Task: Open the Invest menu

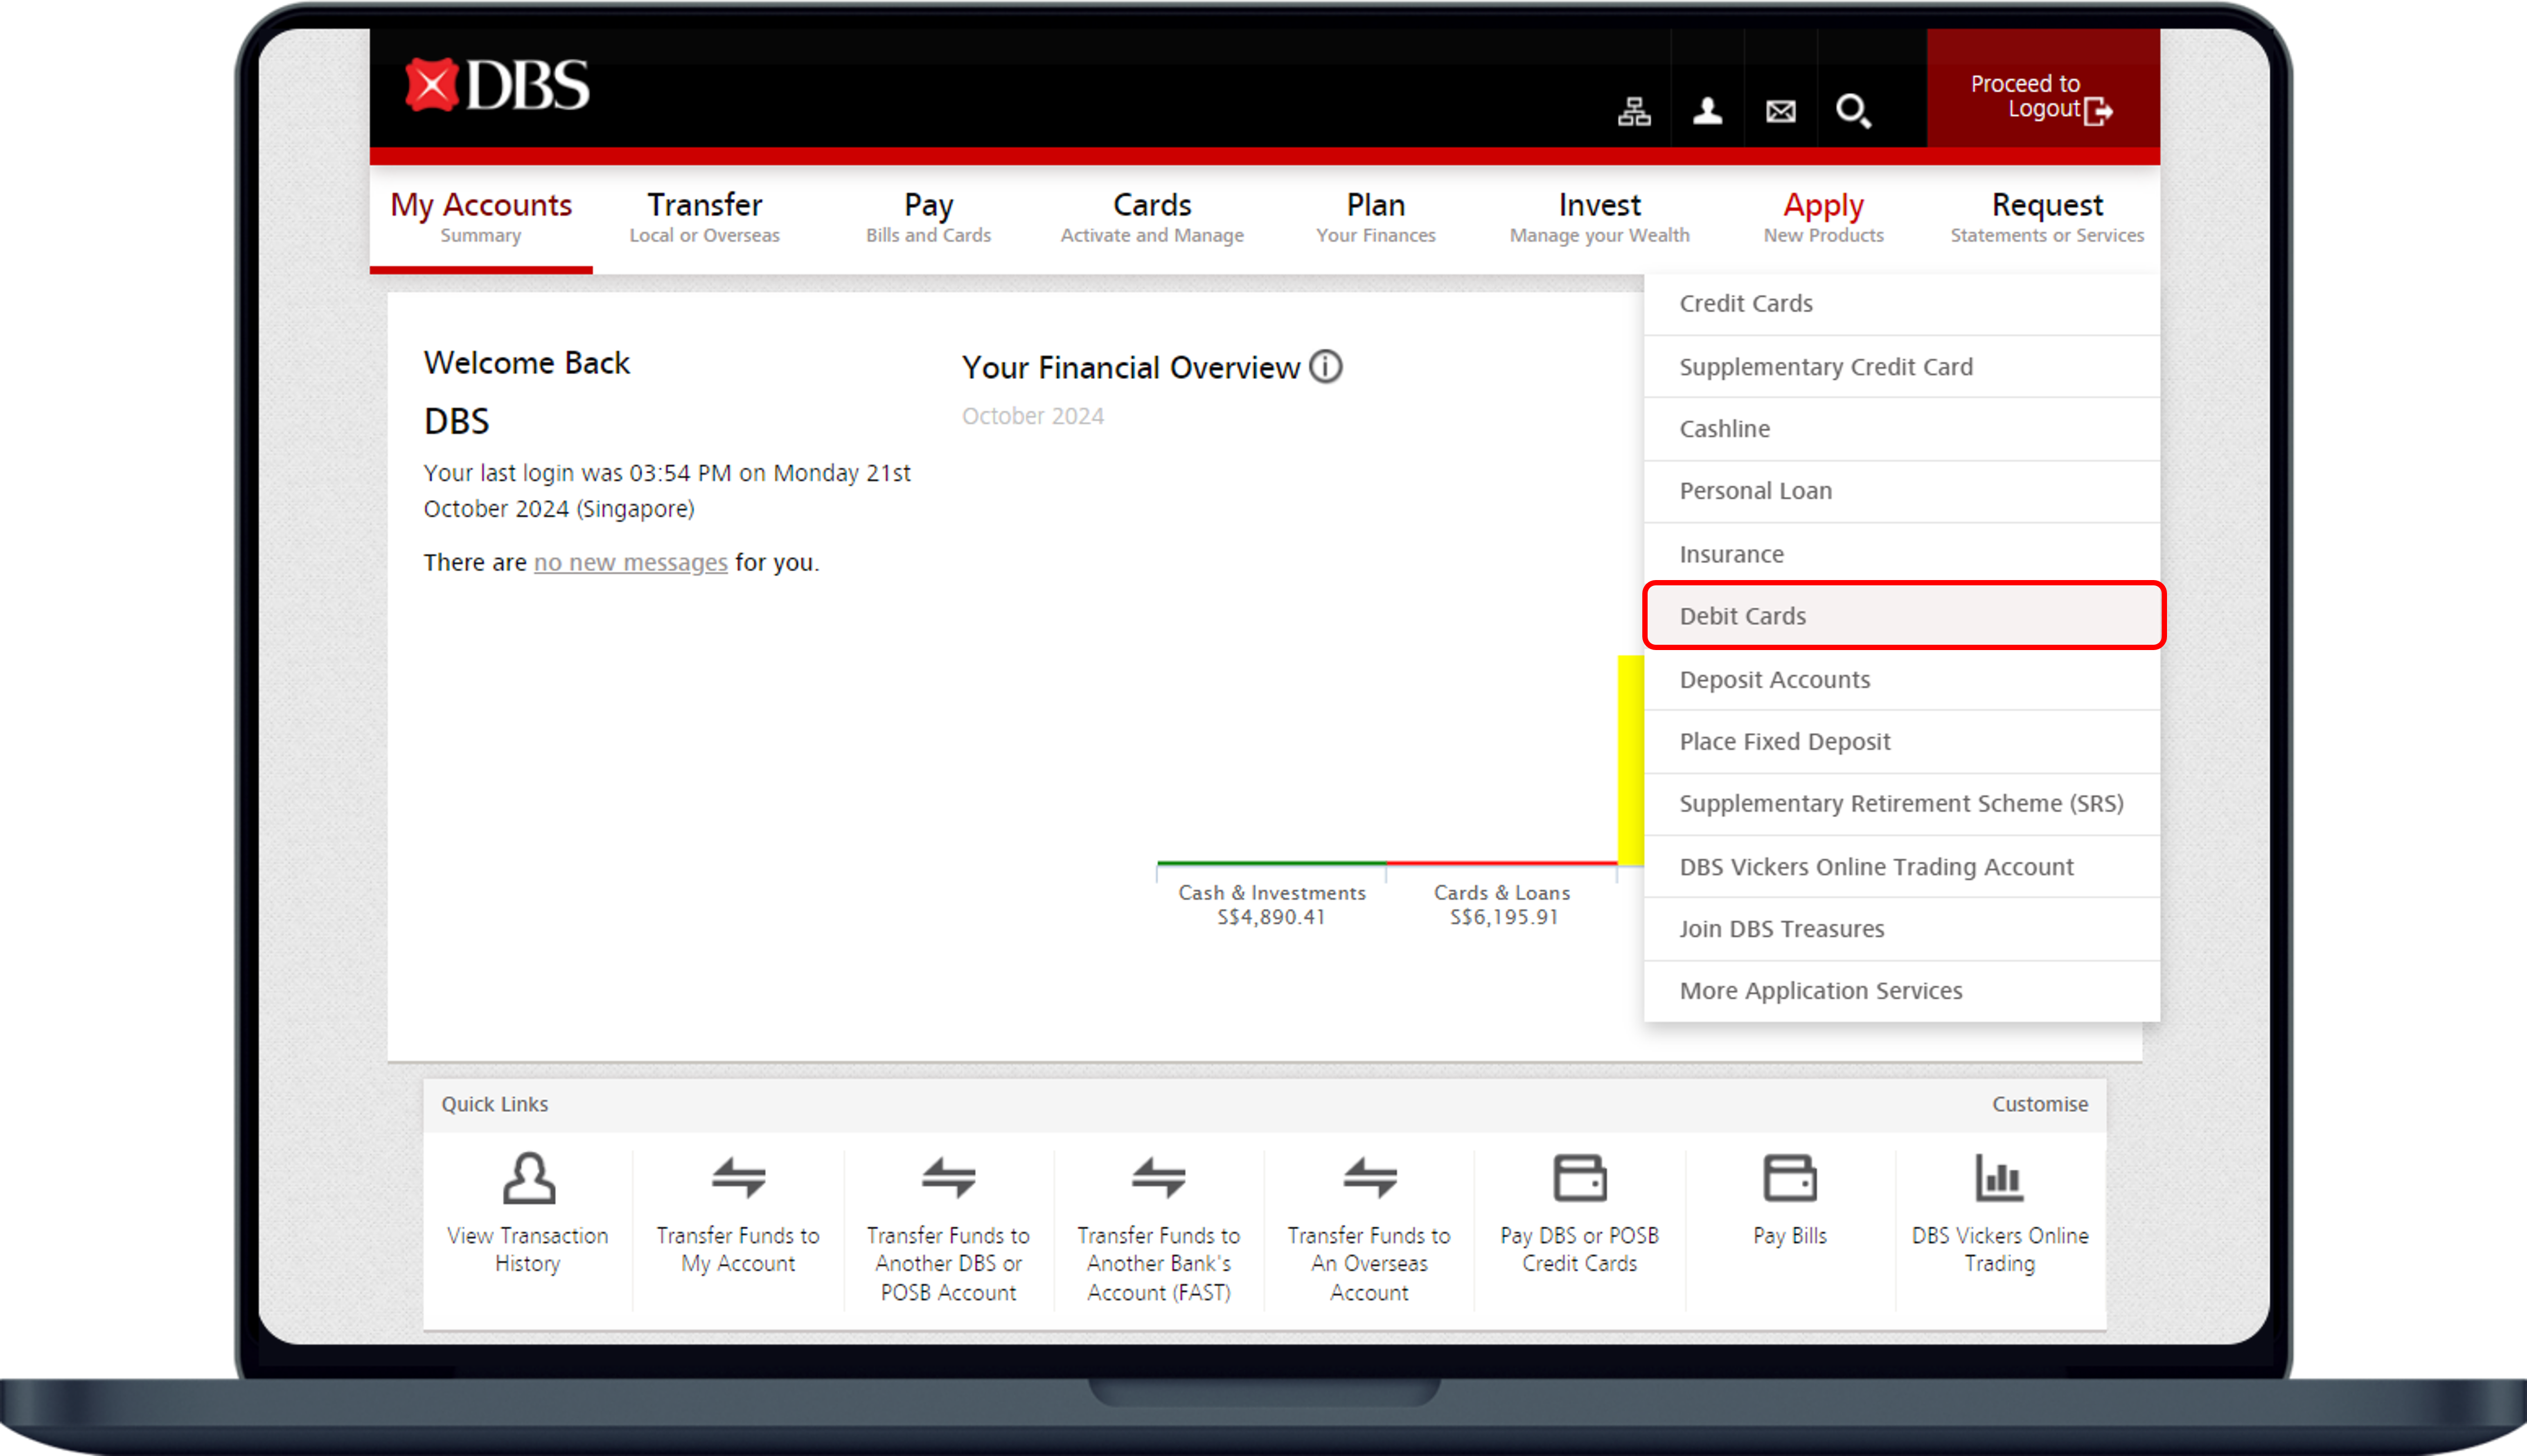Action: pyautogui.click(x=1599, y=217)
